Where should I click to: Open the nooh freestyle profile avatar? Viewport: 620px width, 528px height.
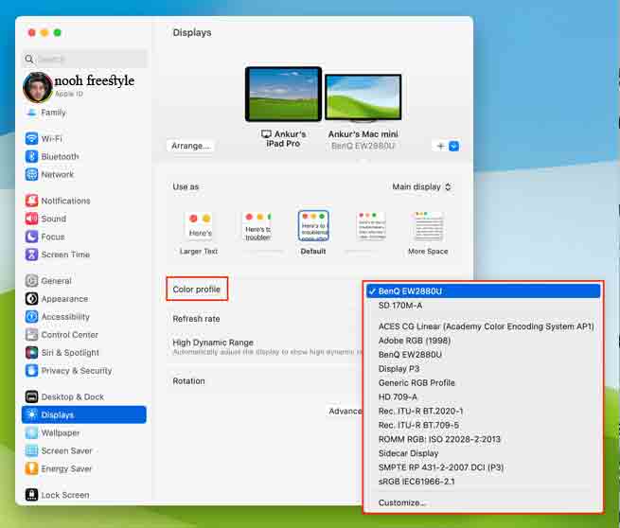click(38, 87)
